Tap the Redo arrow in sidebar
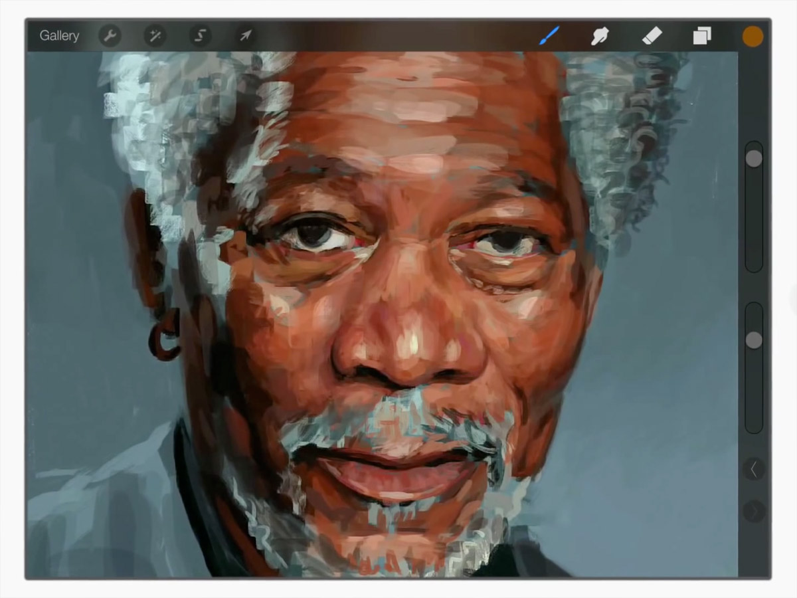 pyautogui.click(x=754, y=511)
